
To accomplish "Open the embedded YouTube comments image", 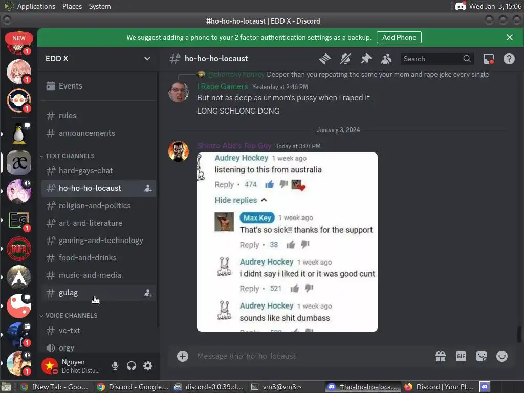I will (x=287, y=242).
